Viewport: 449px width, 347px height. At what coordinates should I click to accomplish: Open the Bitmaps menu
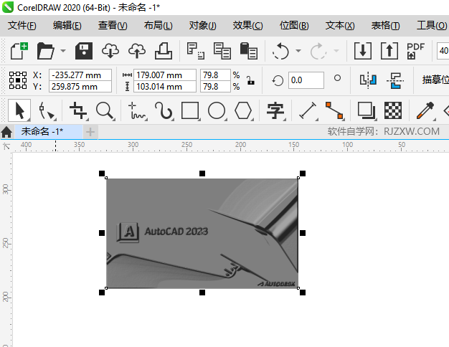294,26
